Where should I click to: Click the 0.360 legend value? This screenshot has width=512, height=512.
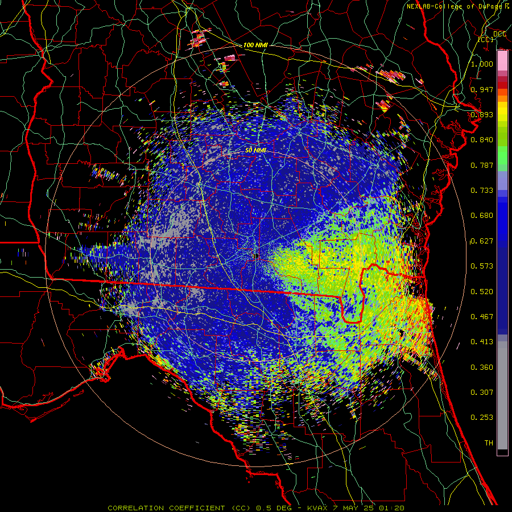482,368
